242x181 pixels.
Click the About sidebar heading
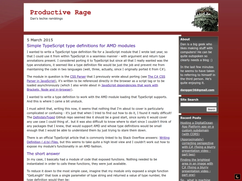tap(185, 39)
